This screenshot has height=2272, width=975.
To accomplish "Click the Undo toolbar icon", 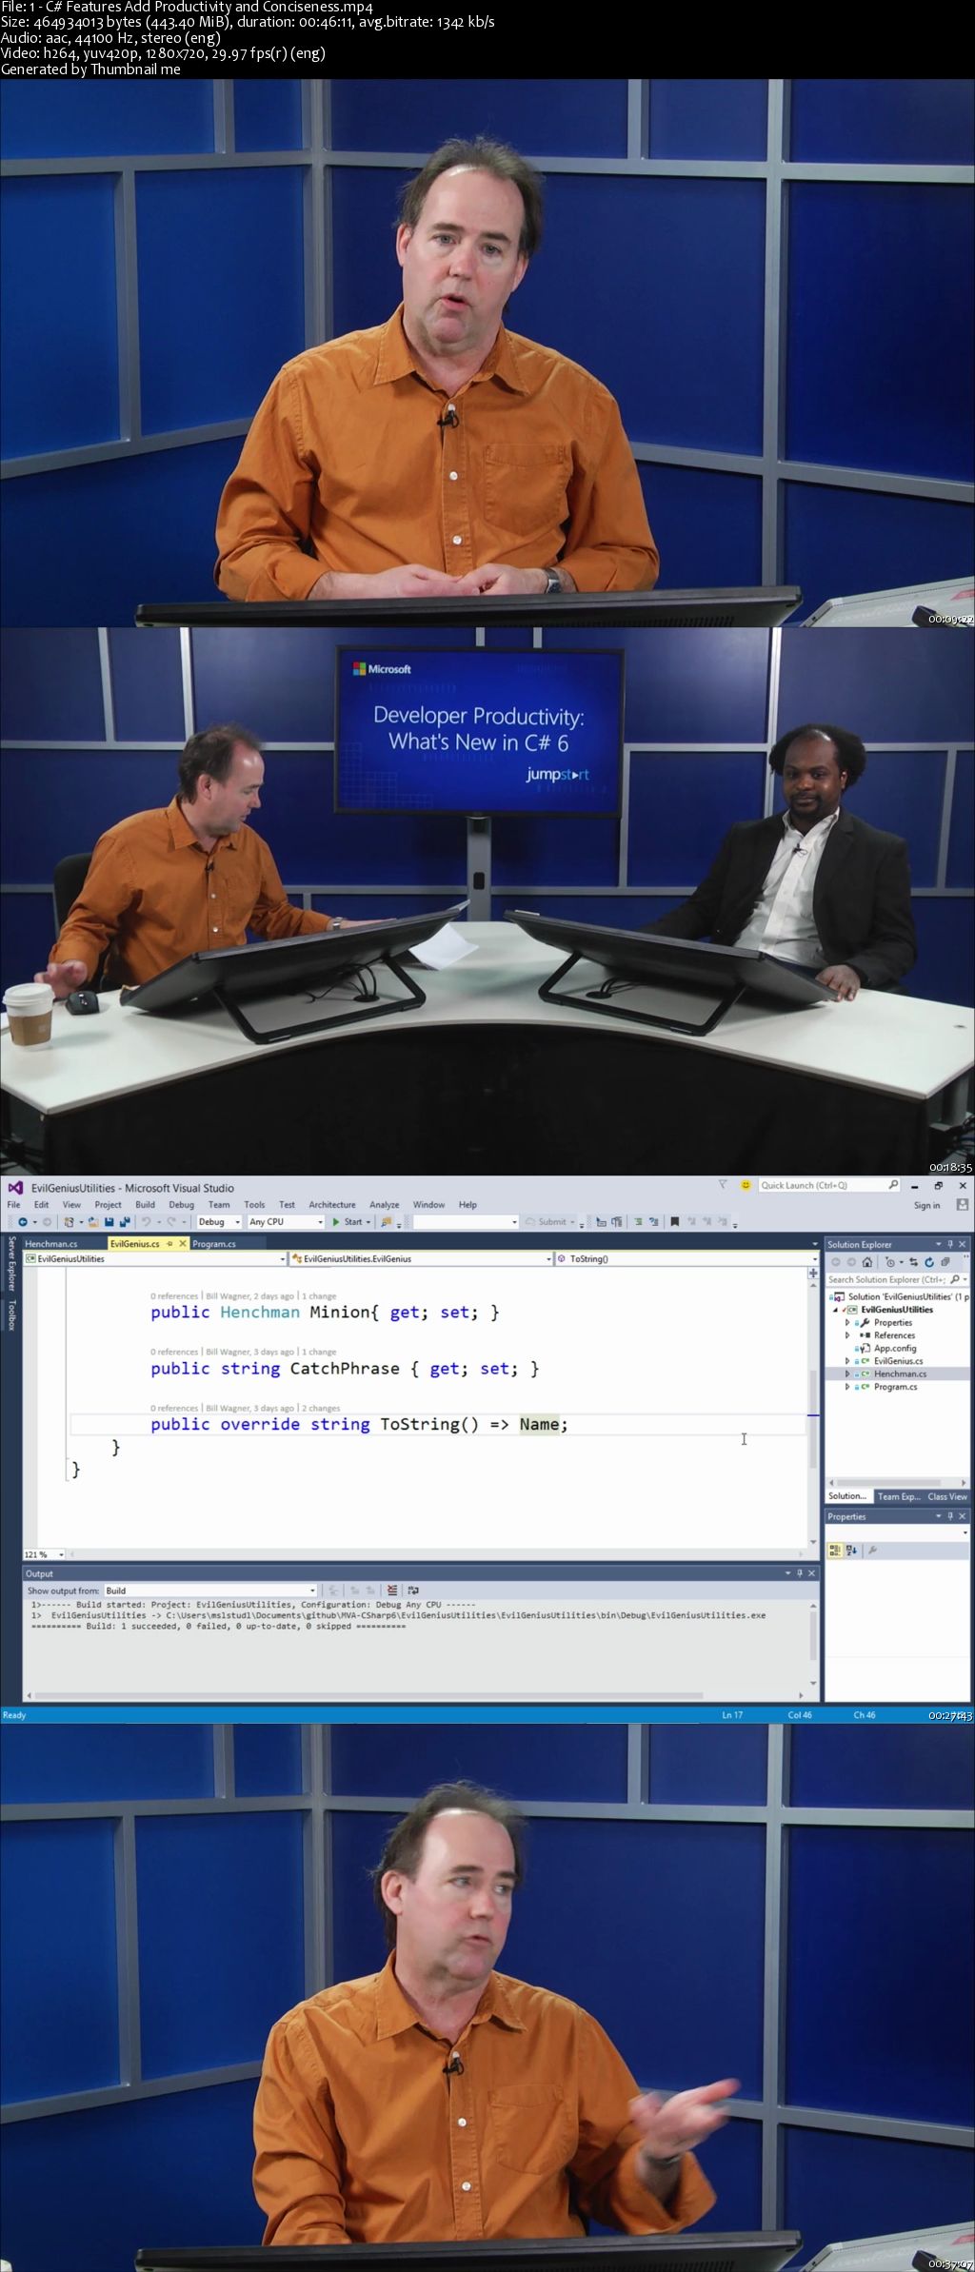I will pos(147,1222).
